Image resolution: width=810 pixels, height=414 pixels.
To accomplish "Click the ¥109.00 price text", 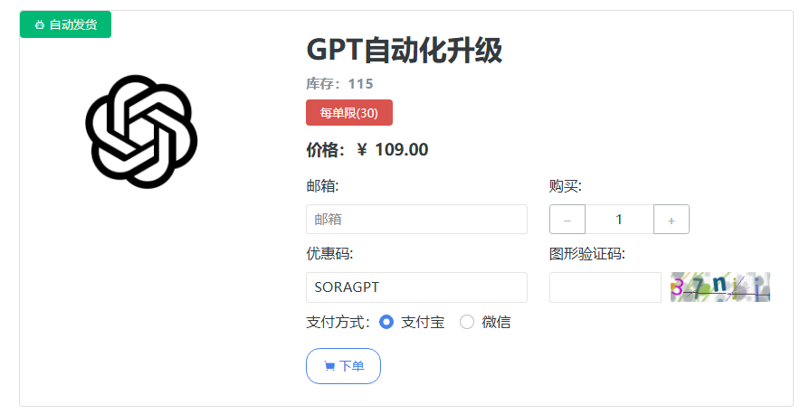I will point(392,150).
